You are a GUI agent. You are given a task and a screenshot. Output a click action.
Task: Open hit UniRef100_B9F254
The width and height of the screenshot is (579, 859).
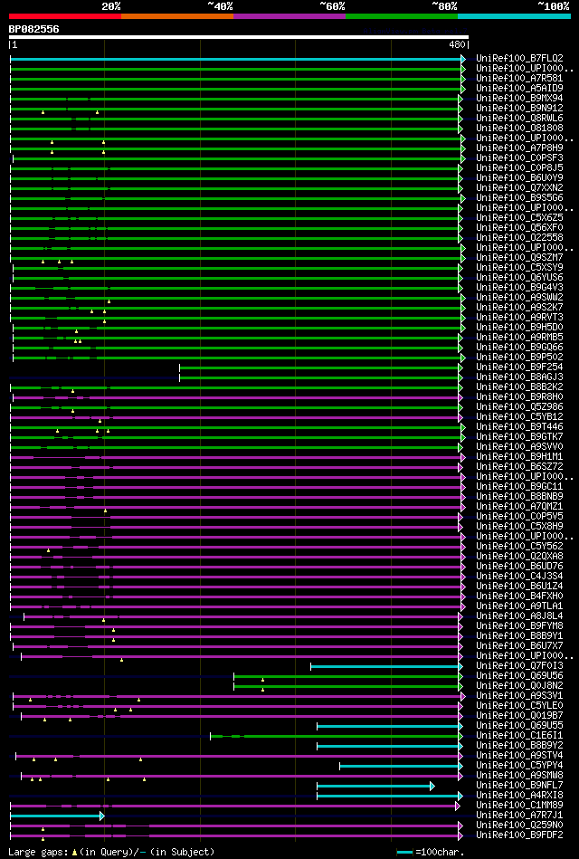(519, 367)
